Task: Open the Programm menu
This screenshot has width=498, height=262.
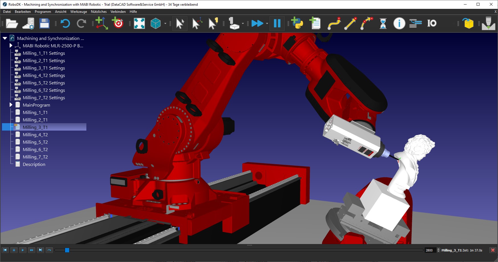Action: [x=42, y=12]
